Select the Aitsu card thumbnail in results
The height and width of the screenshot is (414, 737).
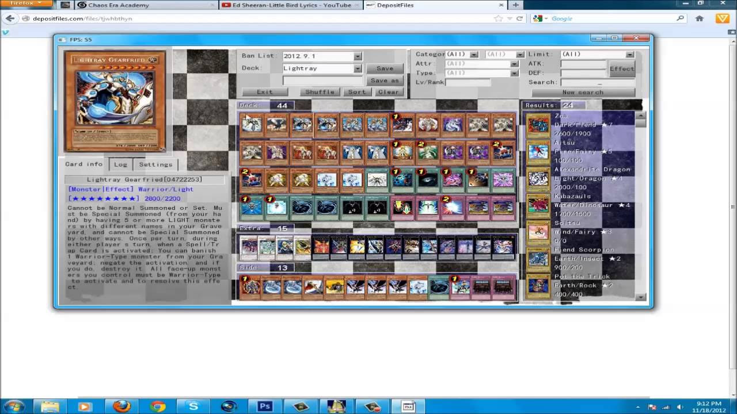tap(538, 152)
